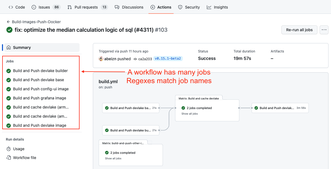Go to the Code tab
331x169 pixels.
click(17, 7)
